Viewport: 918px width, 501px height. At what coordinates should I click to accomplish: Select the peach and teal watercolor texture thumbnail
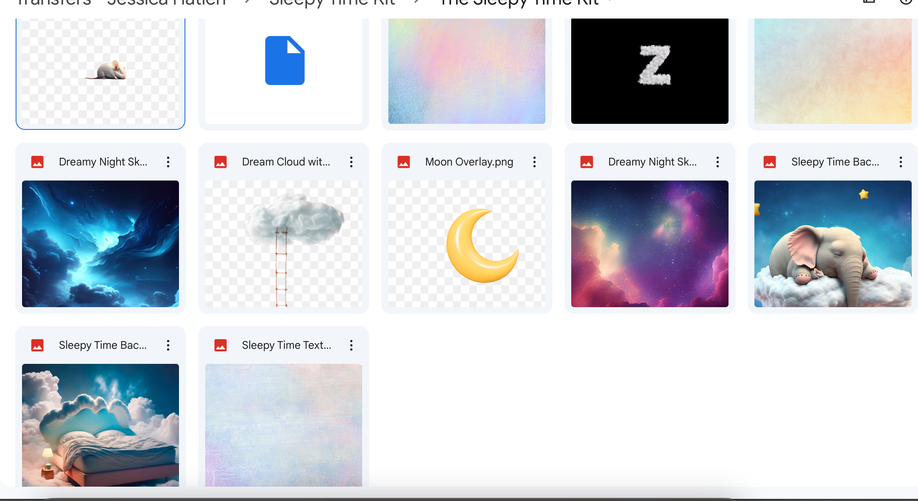click(833, 71)
